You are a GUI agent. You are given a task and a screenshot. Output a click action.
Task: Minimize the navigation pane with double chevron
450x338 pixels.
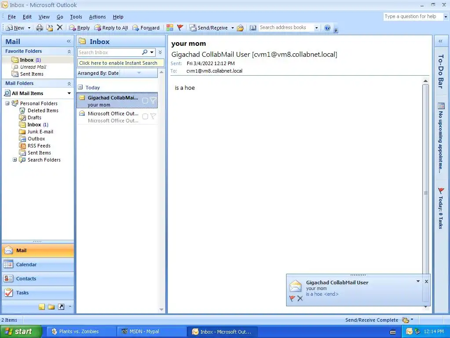[x=69, y=41]
